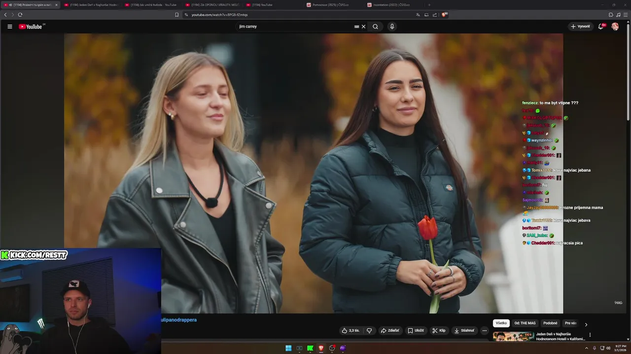Open Kick app in taskbar
The image size is (631, 354).
click(x=310, y=348)
